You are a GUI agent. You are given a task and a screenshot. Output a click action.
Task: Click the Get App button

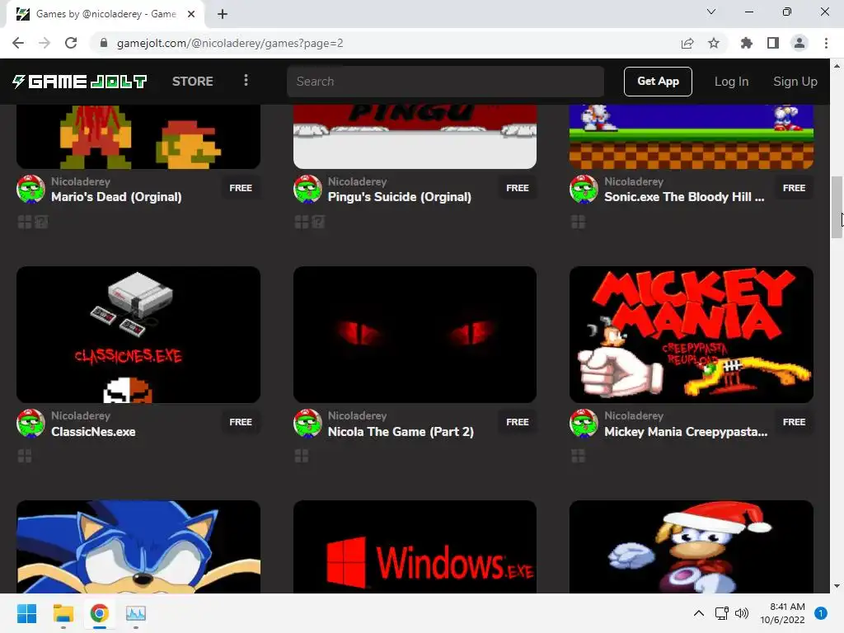[x=658, y=82]
